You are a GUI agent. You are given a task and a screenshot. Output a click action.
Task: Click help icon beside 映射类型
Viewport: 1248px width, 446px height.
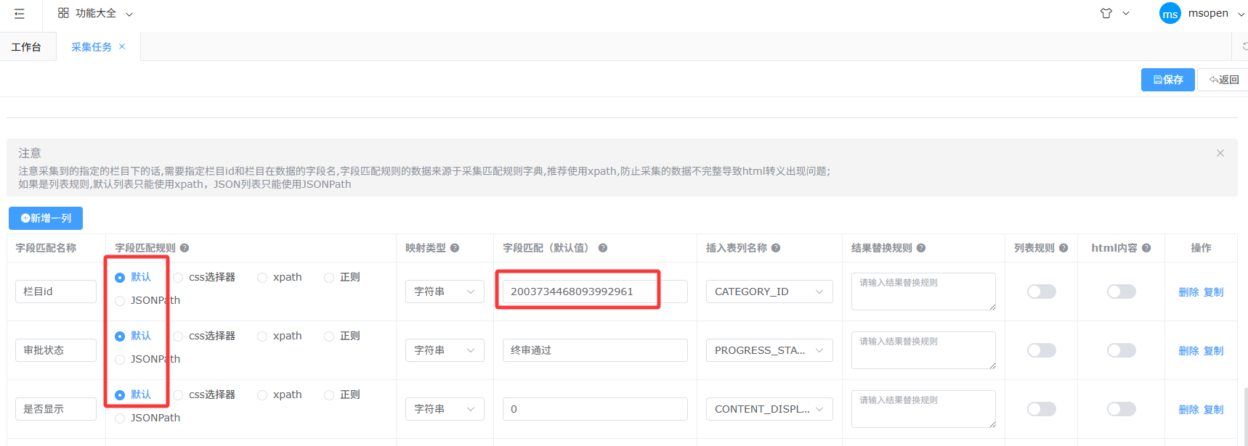(455, 248)
